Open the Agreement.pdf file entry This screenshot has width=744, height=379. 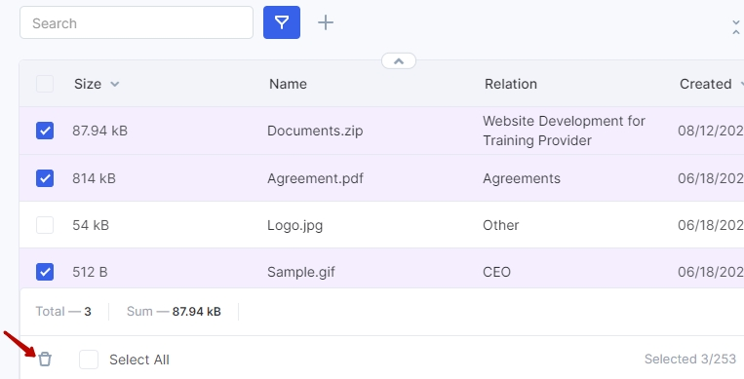315,178
